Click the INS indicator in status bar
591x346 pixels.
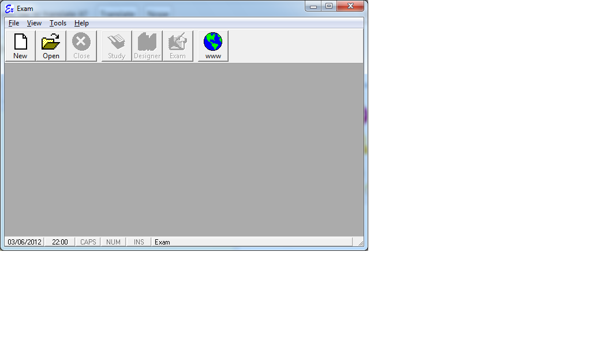(139, 242)
